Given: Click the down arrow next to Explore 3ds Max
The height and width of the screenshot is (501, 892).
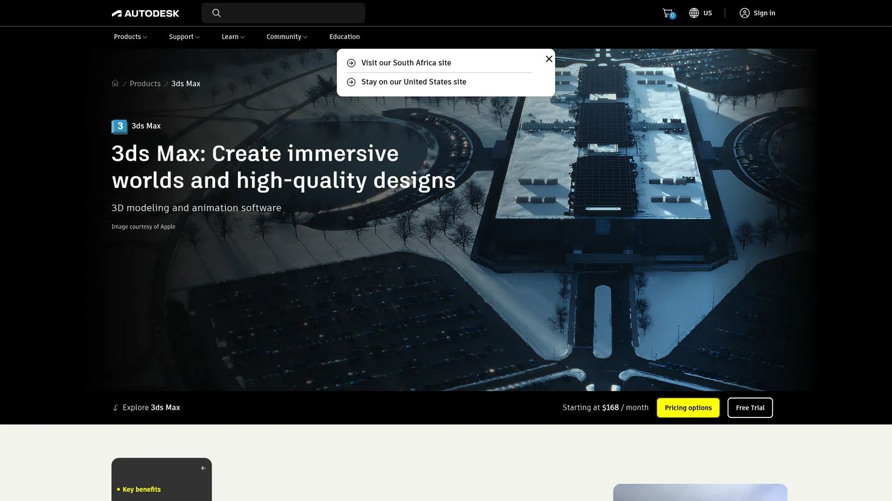Looking at the screenshot, I should (x=115, y=408).
